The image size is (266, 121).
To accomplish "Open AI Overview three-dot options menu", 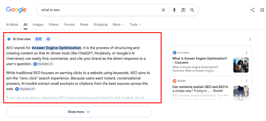I will point(250,39).
